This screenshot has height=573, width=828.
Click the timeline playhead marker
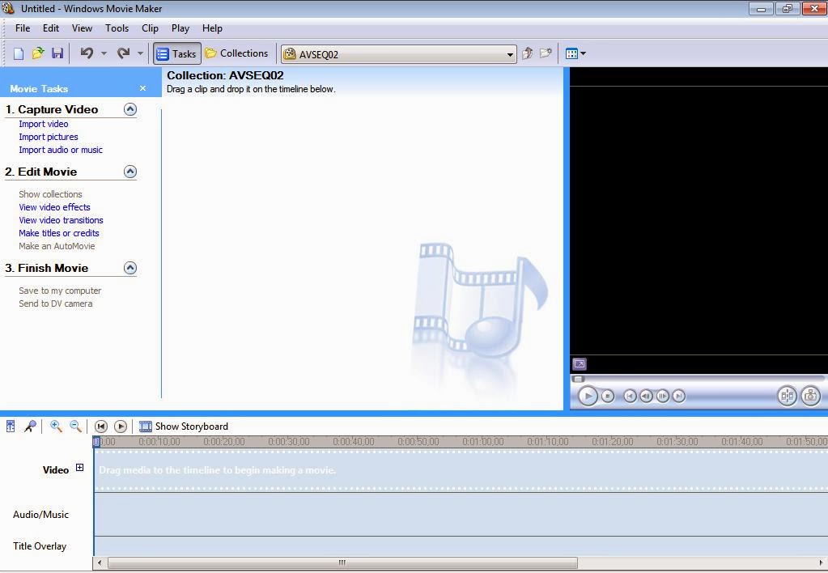pos(96,442)
